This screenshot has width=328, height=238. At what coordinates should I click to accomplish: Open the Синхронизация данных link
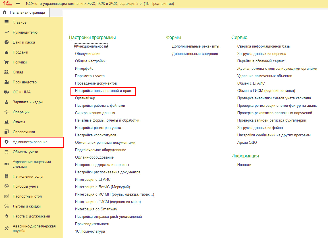(x=95, y=113)
